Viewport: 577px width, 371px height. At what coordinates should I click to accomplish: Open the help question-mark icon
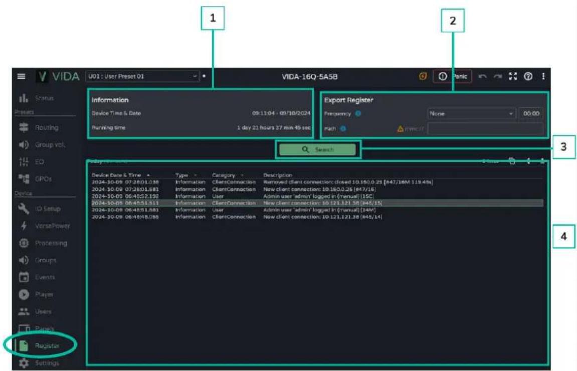(x=528, y=76)
